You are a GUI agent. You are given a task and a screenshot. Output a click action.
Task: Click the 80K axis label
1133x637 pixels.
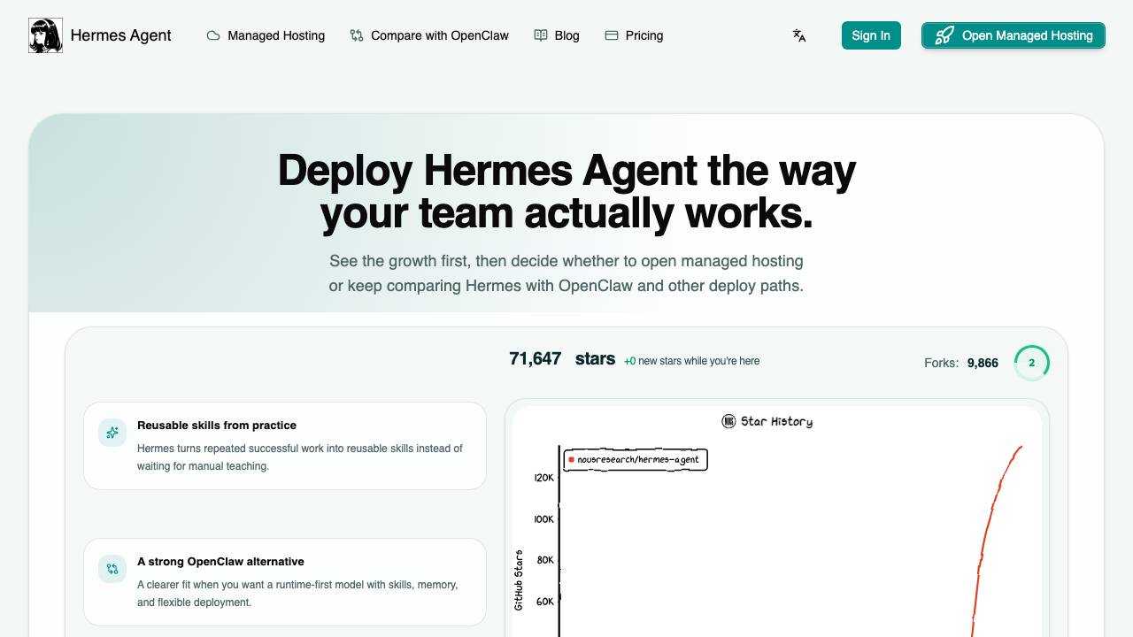(545, 560)
